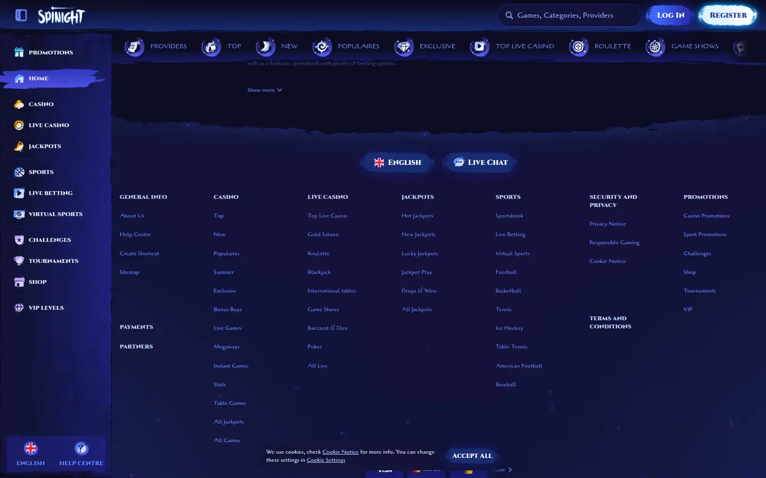766x478 pixels.
Task: Collapse the sidebar panel icon
Action: tap(21, 15)
